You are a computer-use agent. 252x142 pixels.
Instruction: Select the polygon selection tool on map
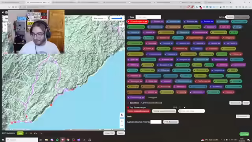5,25
